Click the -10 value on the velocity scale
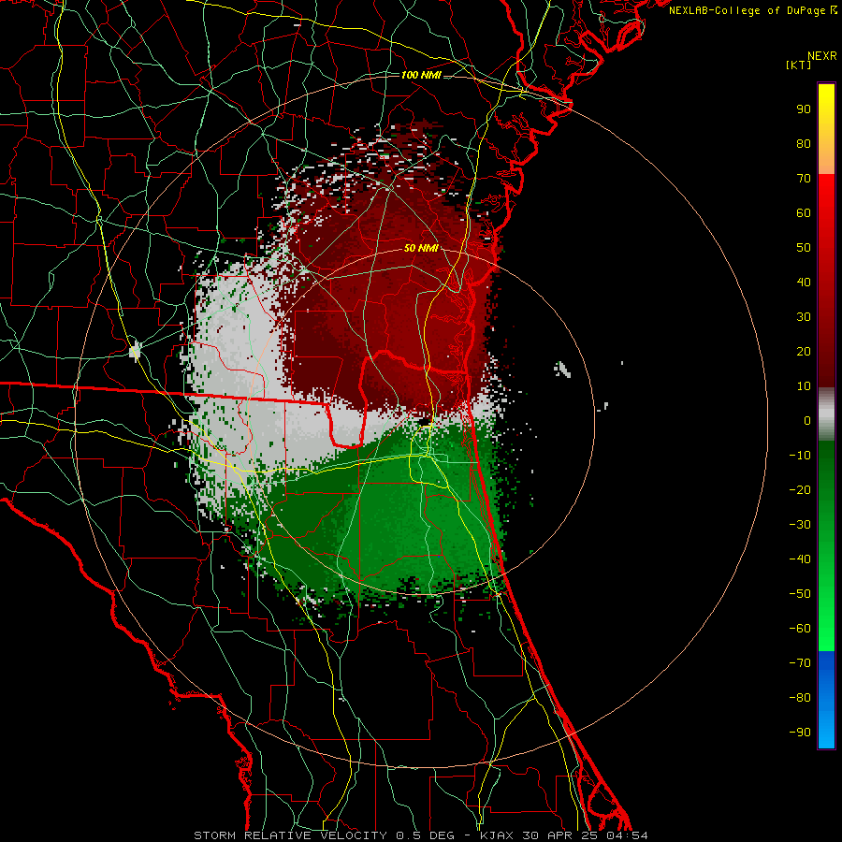The height and width of the screenshot is (842, 842). click(800, 456)
